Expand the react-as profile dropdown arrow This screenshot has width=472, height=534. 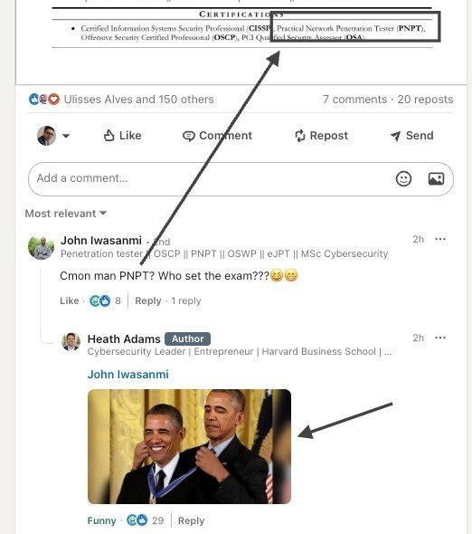pyautogui.click(x=66, y=136)
